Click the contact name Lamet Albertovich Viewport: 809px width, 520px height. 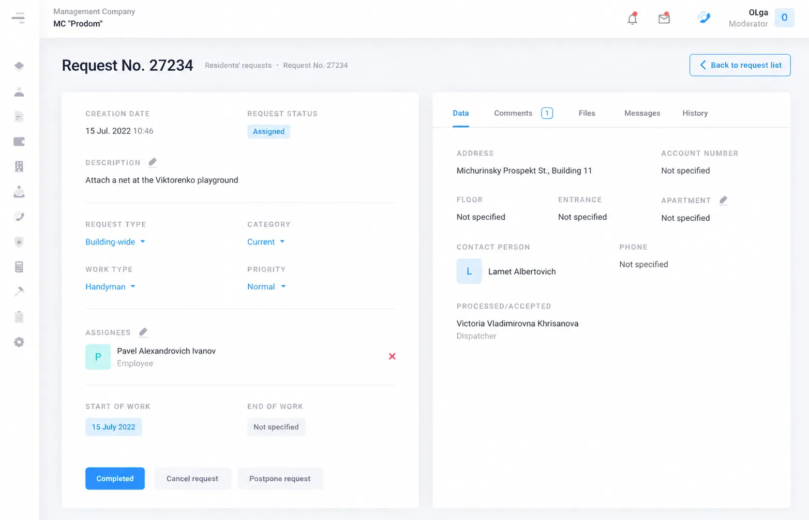(522, 271)
